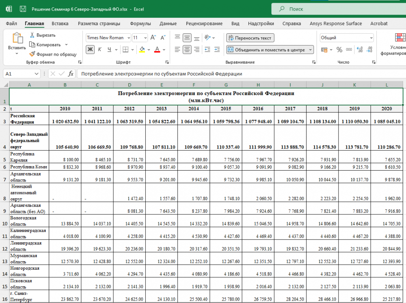The height and width of the screenshot is (303, 406).
Task: Click the Cut (Вырезать) scissors icon
Action: [32, 35]
